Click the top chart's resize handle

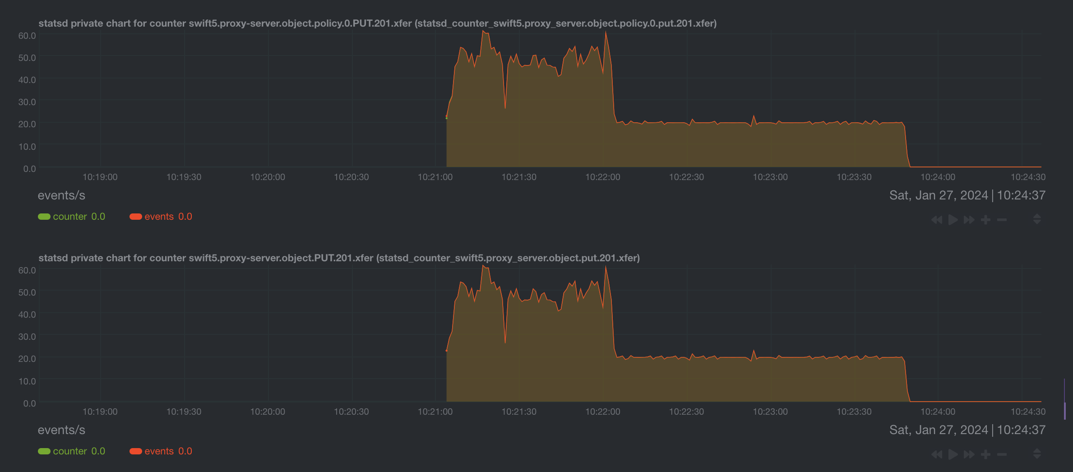pyautogui.click(x=1037, y=219)
